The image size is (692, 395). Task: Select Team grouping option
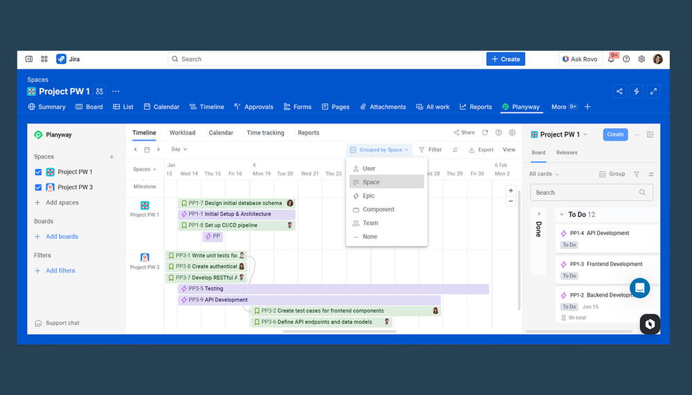point(387,223)
